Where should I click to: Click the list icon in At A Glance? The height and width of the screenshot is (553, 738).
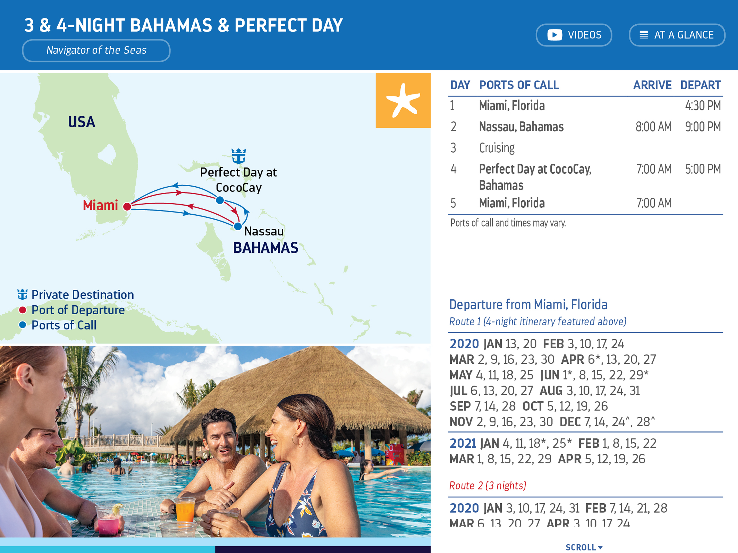(643, 35)
